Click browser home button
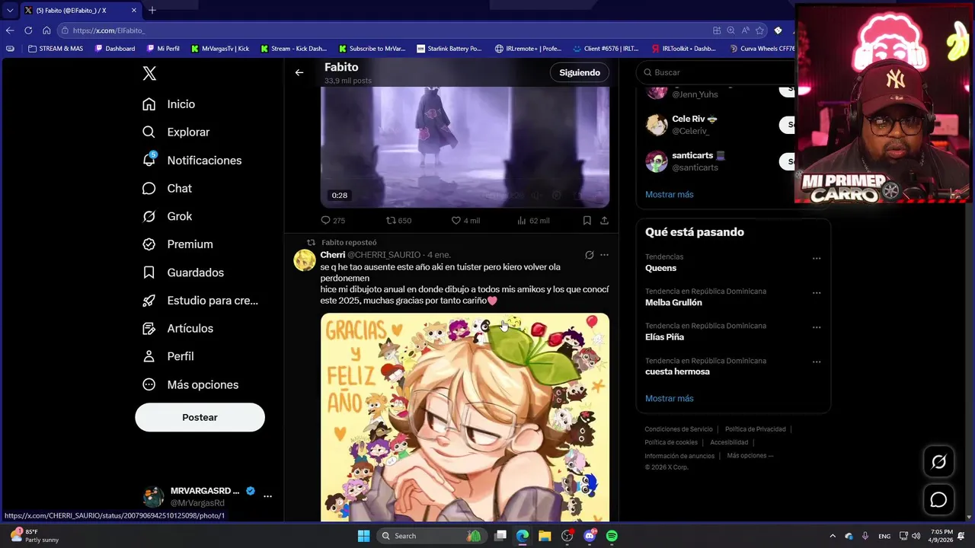Screen dimensions: 975x548 [46, 30]
